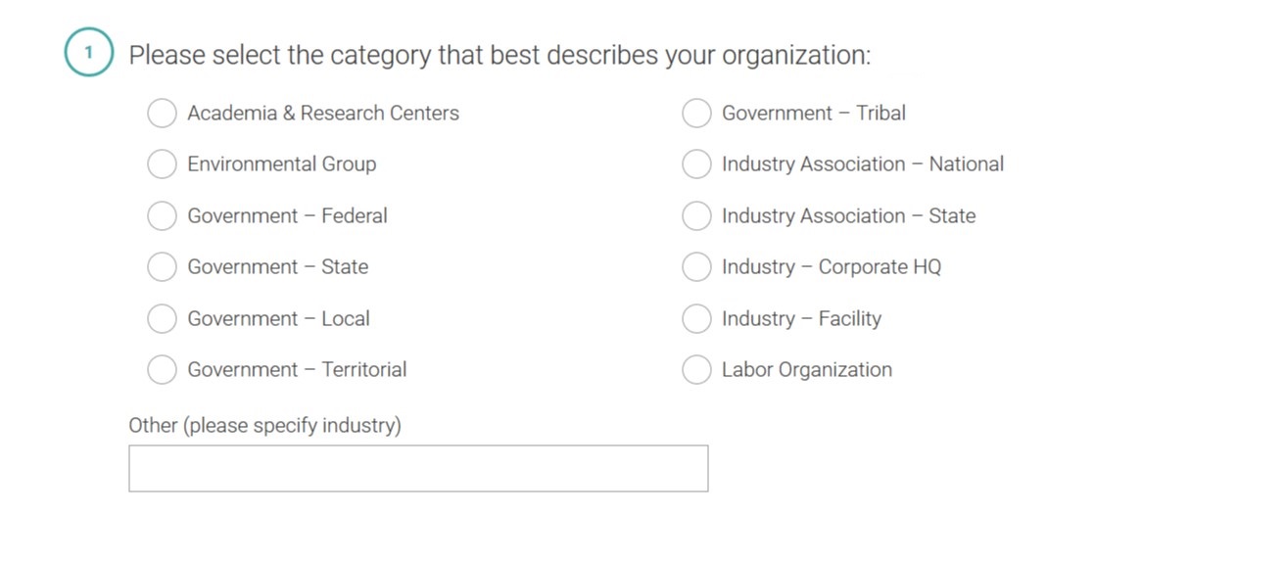Click the question number 1 circle icon
Image resolution: width=1285 pixels, height=561 pixels.
[89, 53]
